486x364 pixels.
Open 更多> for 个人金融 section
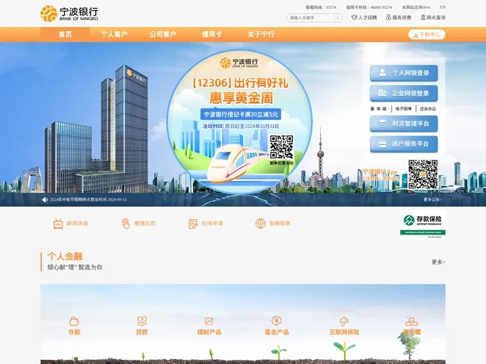point(439,262)
